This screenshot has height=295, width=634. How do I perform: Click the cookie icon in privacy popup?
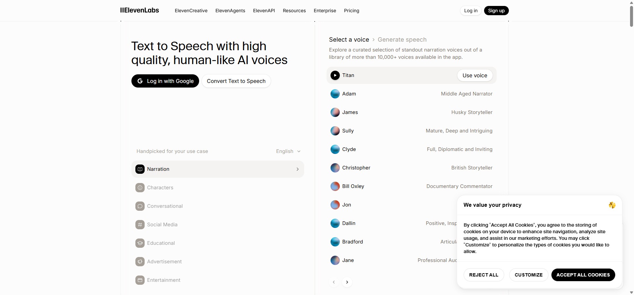(x=612, y=205)
